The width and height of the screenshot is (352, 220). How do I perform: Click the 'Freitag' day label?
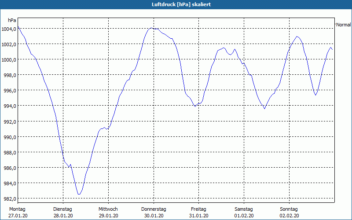[x=199, y=209]
